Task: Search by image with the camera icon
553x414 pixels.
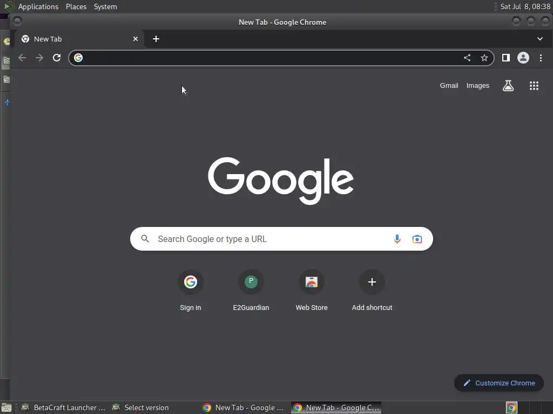Action: point(417,239)
